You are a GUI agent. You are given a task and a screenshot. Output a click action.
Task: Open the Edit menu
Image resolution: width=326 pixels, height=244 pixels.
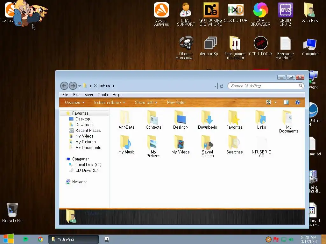[x=76, y=95]
